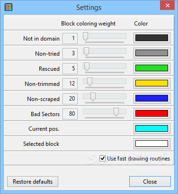
Task: Click the app grid icon in title bar
Action: [x=9, y=7]
